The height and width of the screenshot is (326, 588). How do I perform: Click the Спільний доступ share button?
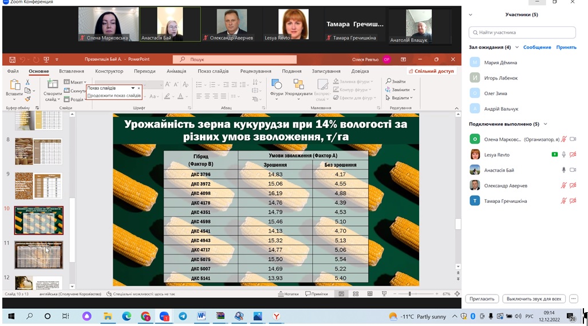431,71
